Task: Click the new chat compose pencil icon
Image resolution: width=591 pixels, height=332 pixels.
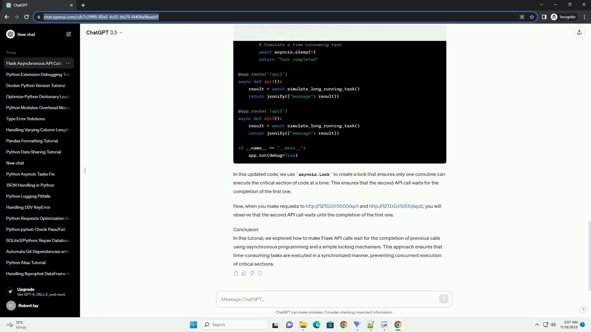Action: [x=69, y=34]
